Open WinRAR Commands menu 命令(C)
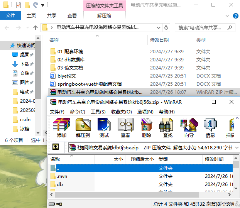The width and height of the screenshot is (240, 208). pos(78,112)
